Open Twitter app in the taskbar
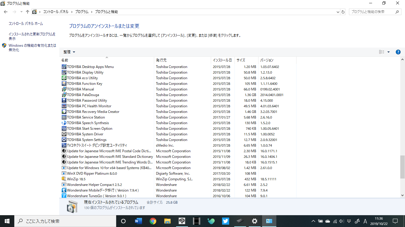The height and width of the screenshot is (227, 405). coord(225,221)
